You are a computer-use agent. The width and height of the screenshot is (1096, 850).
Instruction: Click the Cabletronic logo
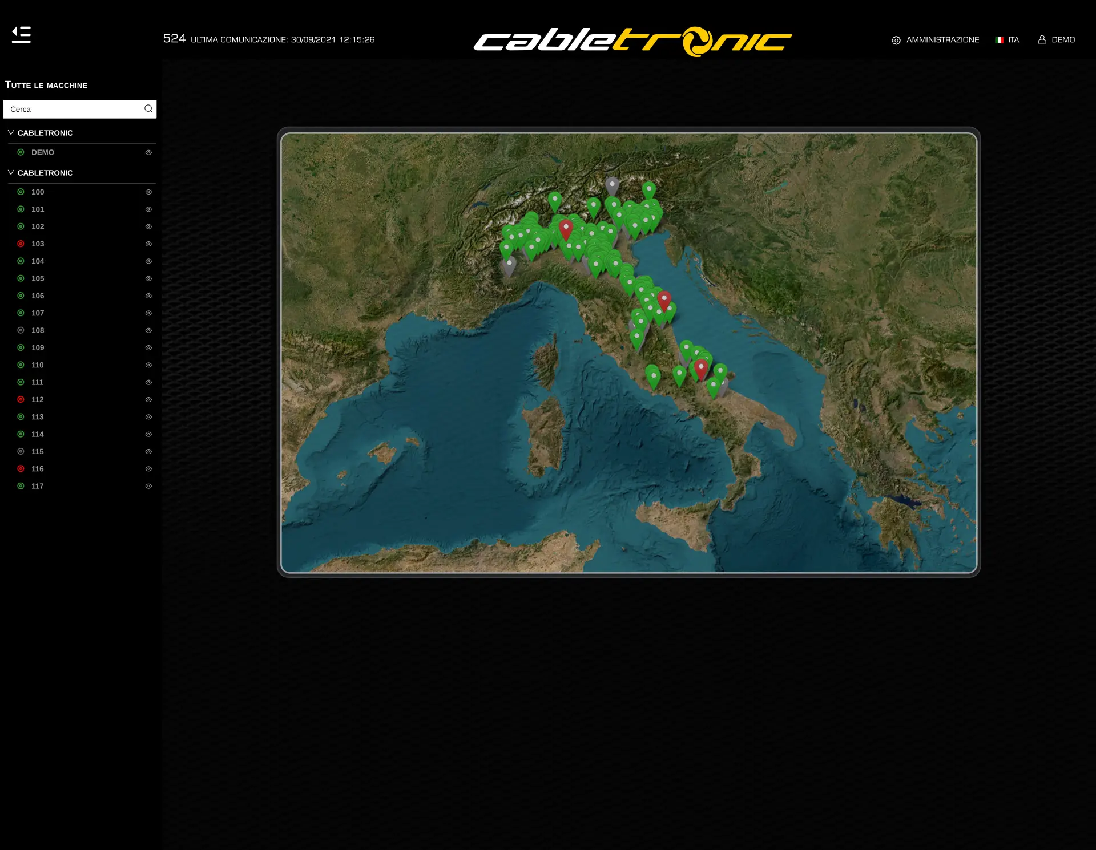coord(632,41)
